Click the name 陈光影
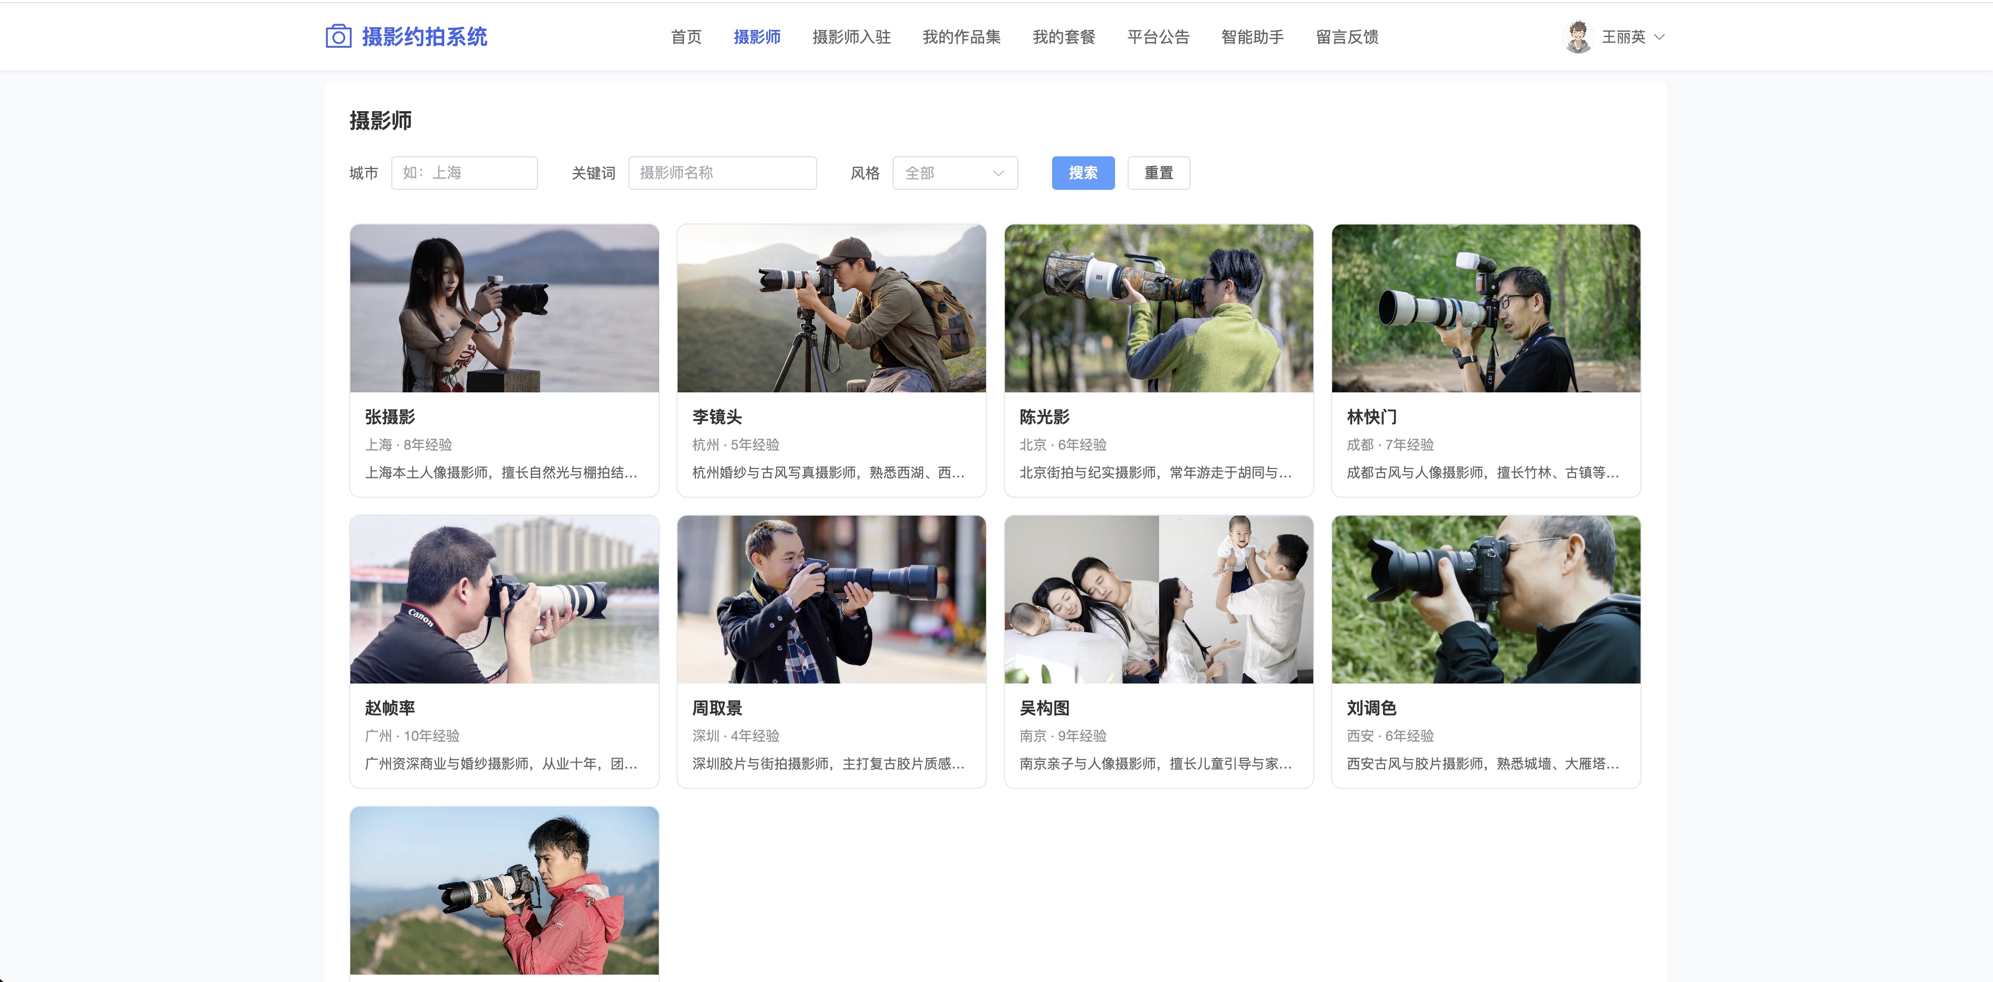The width and height of the screenshot is (1993, 982). point(1044,417)
